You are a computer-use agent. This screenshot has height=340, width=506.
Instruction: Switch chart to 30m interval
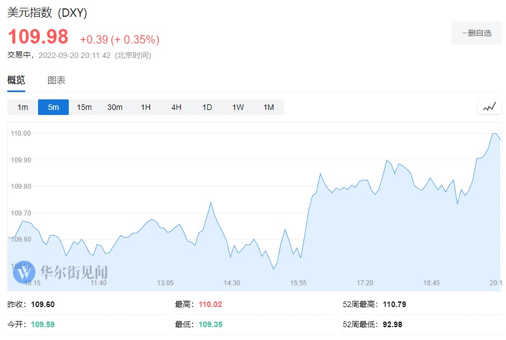(x=115, y=107)
